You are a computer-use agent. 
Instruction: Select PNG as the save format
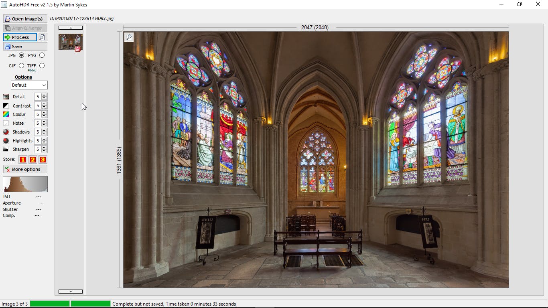[x=42, y=55]
